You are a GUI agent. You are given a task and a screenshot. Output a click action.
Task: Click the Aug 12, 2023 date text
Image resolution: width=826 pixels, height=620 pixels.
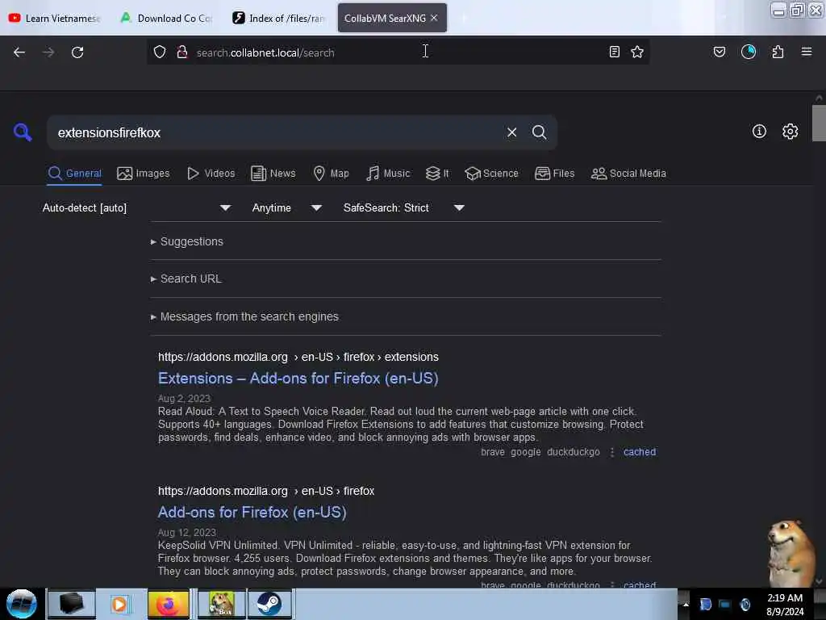pyautogui.click(x=187, y=533)
